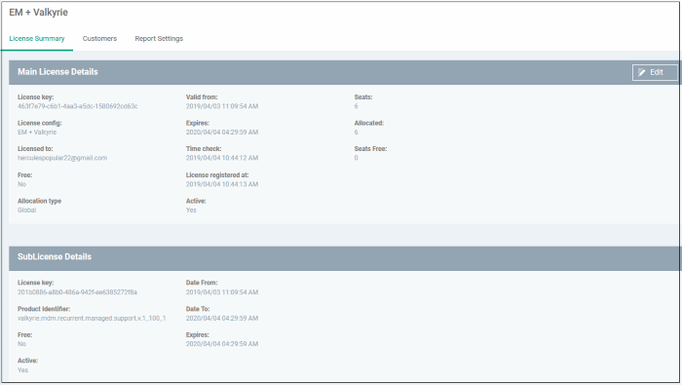Click the License config value EM + Valkyrie

click(37, 133)
